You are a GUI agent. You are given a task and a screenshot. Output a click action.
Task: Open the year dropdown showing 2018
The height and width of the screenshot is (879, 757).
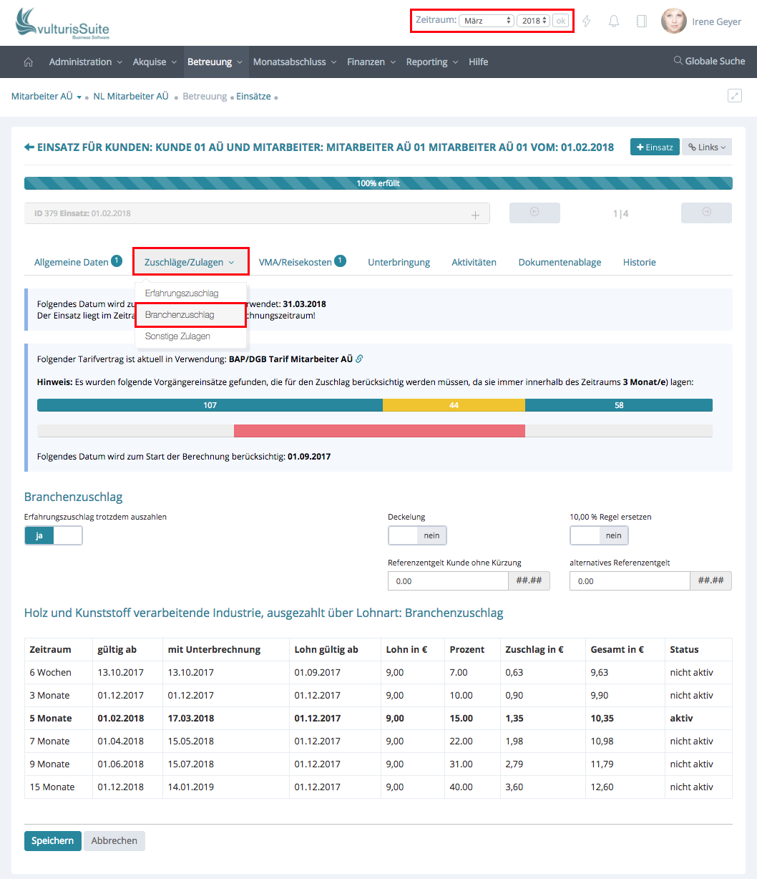533,21
